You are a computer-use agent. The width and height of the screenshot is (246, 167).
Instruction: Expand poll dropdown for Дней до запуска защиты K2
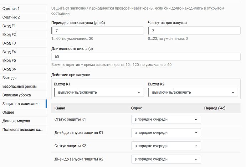pyautogui.click(x=166, y=159)
